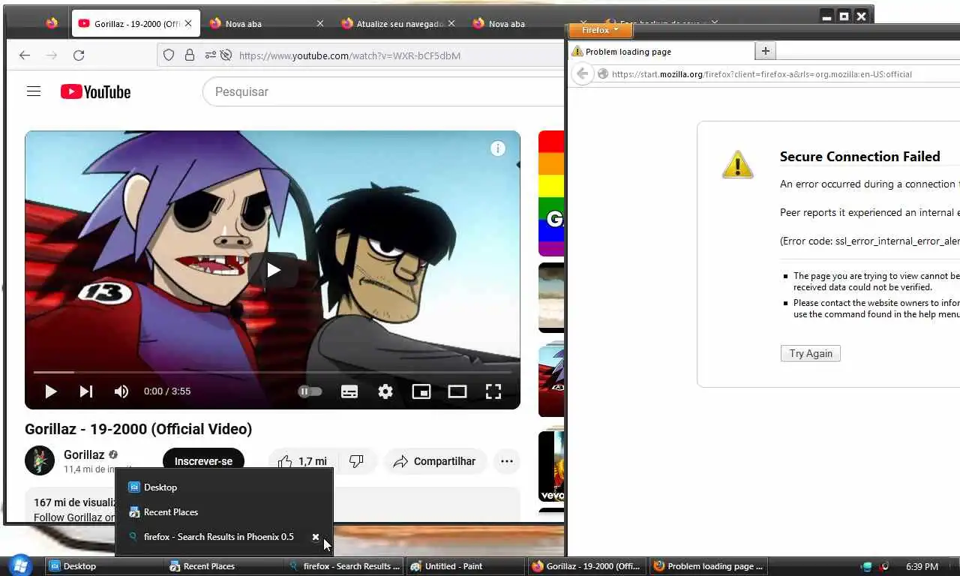960x576 pixels.
Task: Focus the Pesquisar search field
Action: (382, 91)
